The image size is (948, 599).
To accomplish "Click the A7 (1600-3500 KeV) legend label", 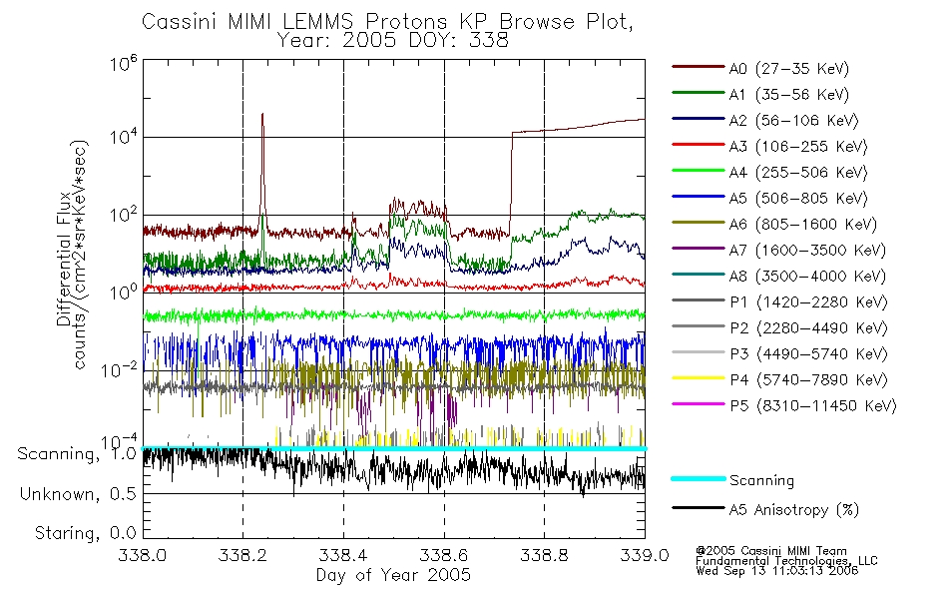I will 807,251.
